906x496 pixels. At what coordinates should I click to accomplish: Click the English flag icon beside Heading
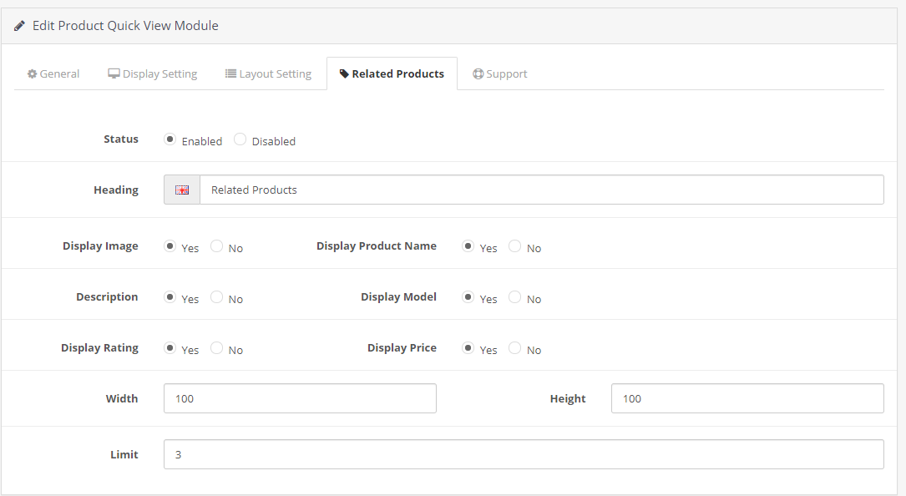pyautogui.click(x=182, y=190)
